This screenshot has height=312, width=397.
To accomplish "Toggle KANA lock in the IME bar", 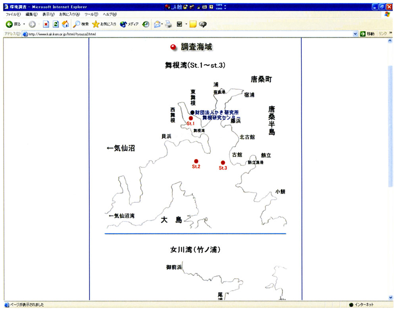I will [x=219, y=8].
